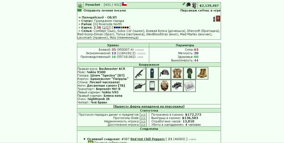This screenshot has height=143, width=284.
Task: Open money and items transfer protocol [>>]
Action: click(x=143, y=115)
